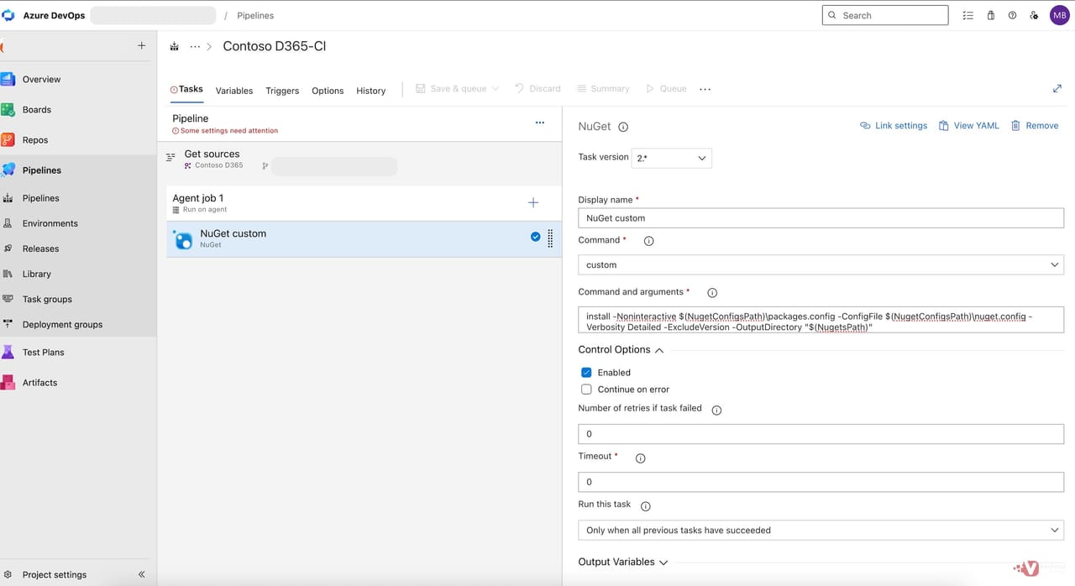The image size is (1075, 586).
Task: Click the plus icon in the project header
Action: (141, 46)
